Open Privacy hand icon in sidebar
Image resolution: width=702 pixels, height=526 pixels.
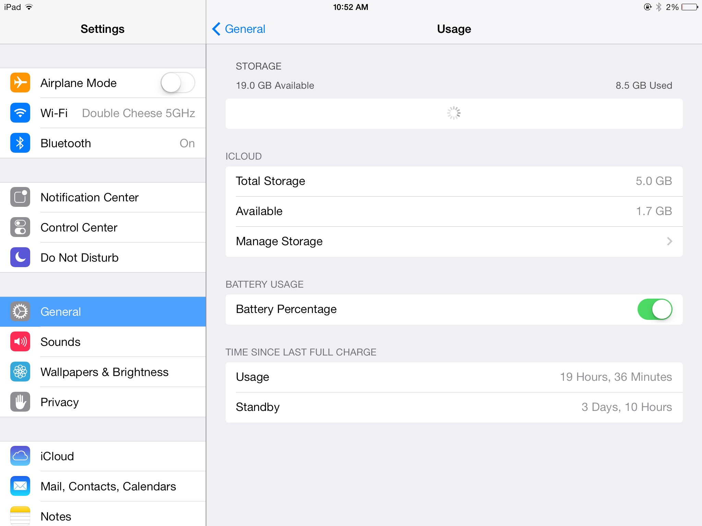pyautogui.click(x=20, y=402)
